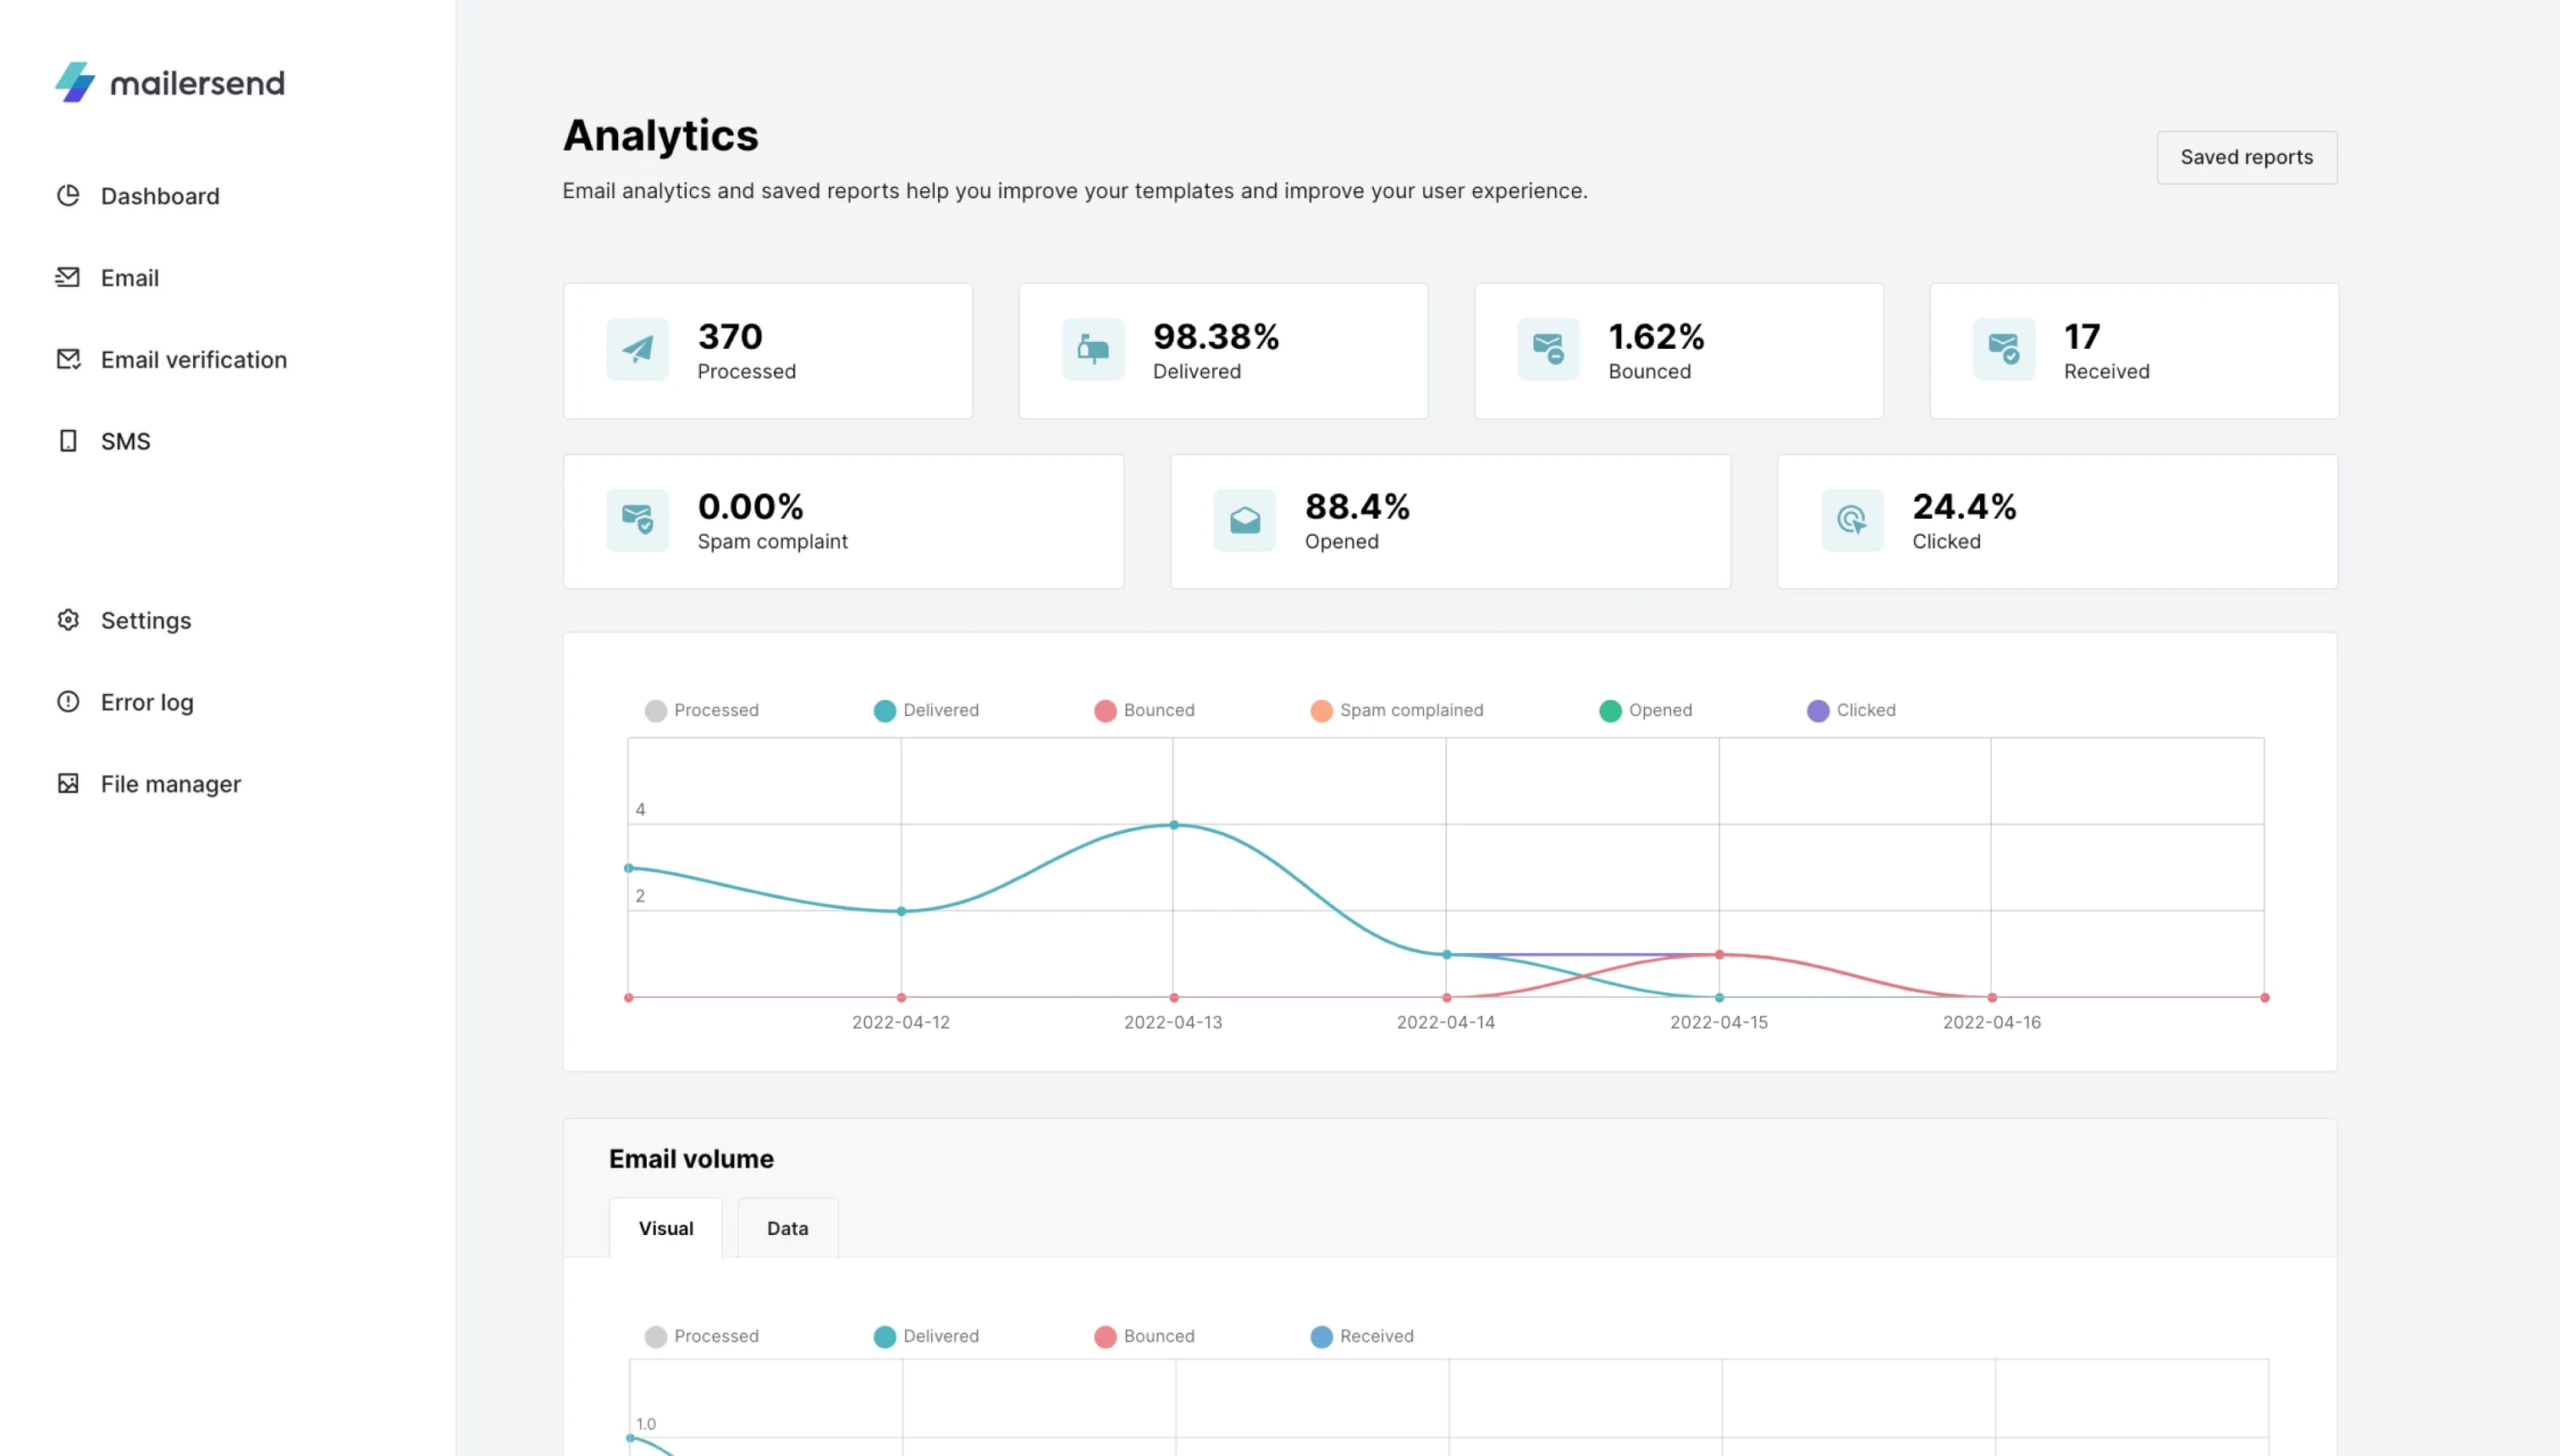Click the Opened envelope icon
Screen dimensions: 2560x1456
(1245, 520)
